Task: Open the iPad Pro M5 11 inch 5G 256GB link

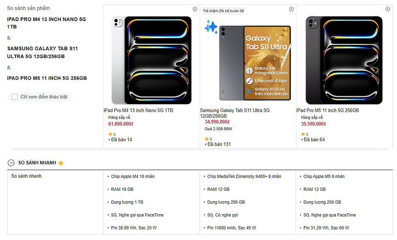Action: (327, 110)
